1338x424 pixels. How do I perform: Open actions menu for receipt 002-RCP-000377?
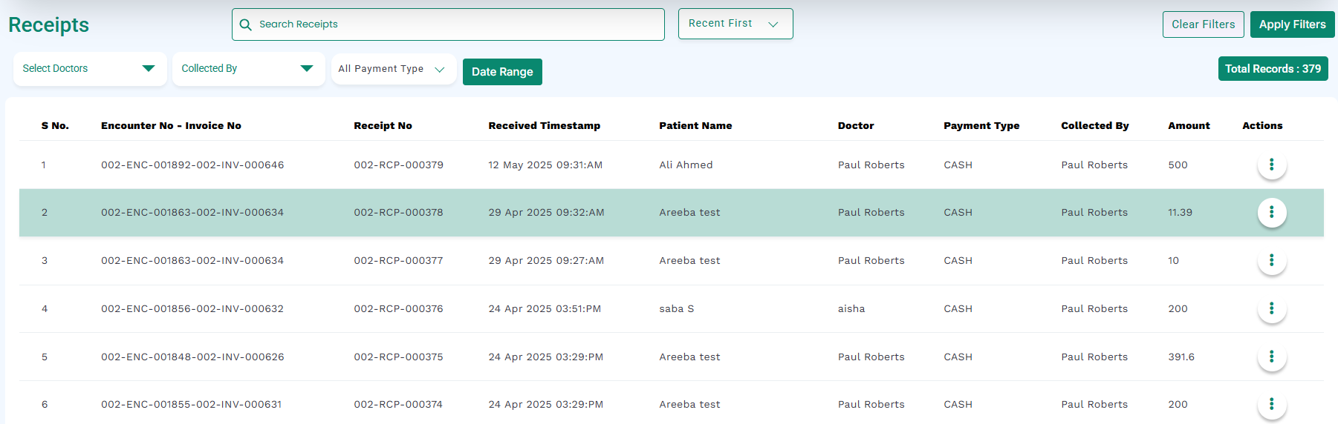click(x=1271, y=260)
